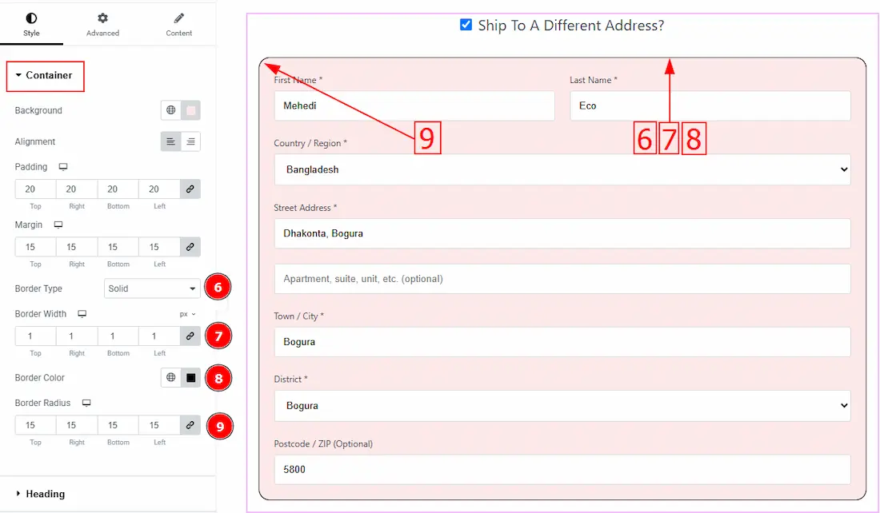Click Border Width Bottom value field

118,336
